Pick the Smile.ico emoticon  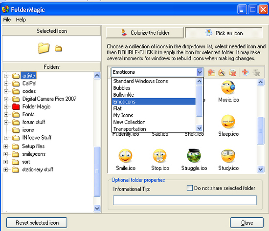[x=126, y=160]
